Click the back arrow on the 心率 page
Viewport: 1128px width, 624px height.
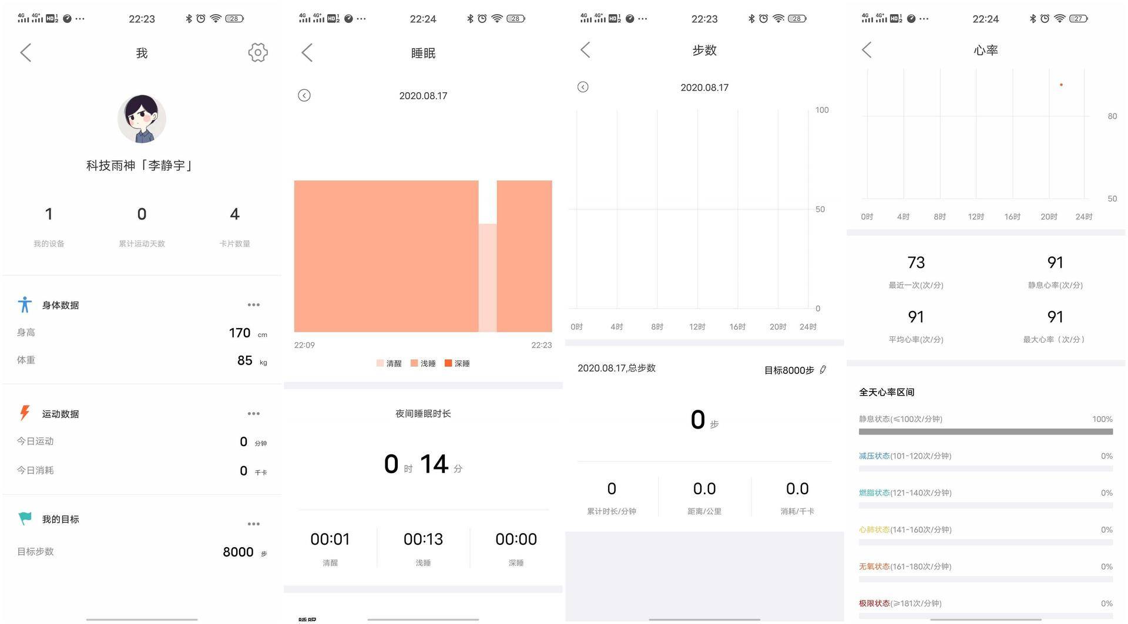coord(867,50)
